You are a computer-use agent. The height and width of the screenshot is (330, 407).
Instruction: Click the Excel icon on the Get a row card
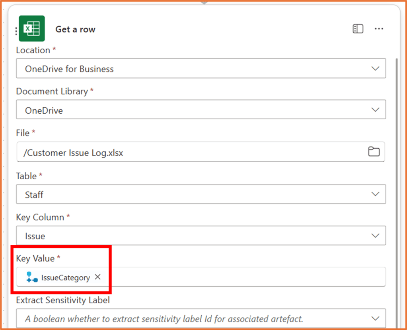pyautogui.click(x=32, y=29)
